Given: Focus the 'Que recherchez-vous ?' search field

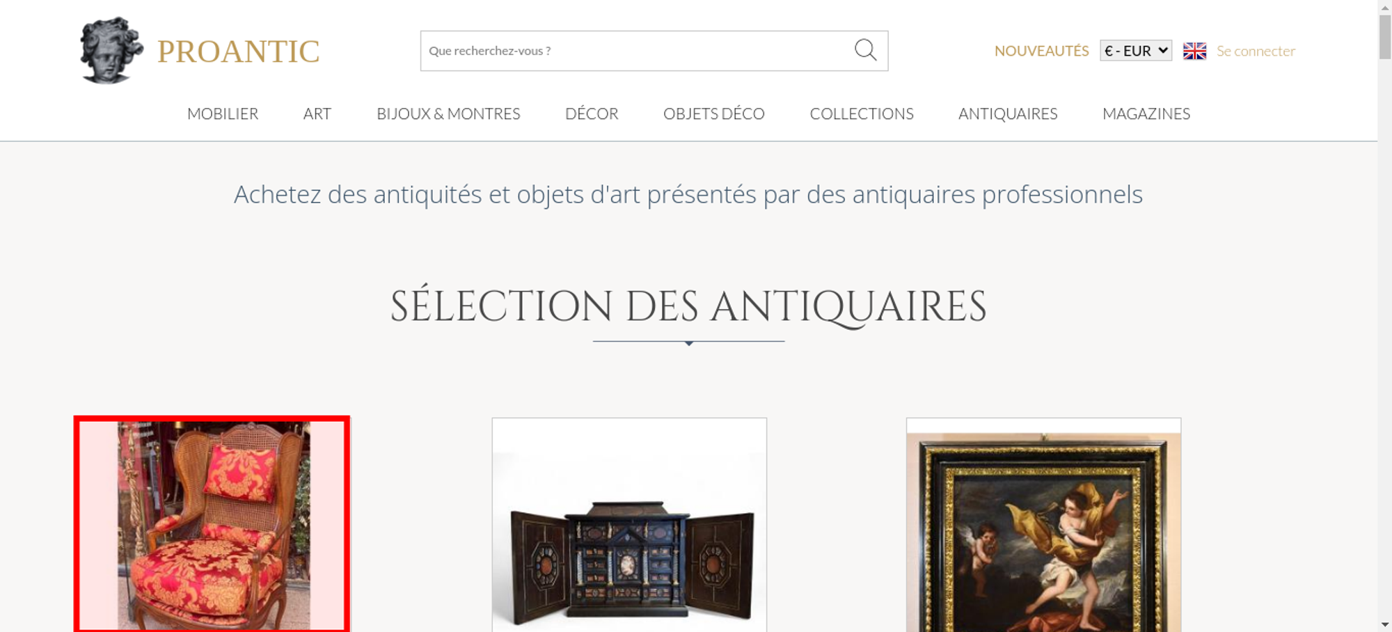Looking at the screenshot, I should tap(637, 51).
